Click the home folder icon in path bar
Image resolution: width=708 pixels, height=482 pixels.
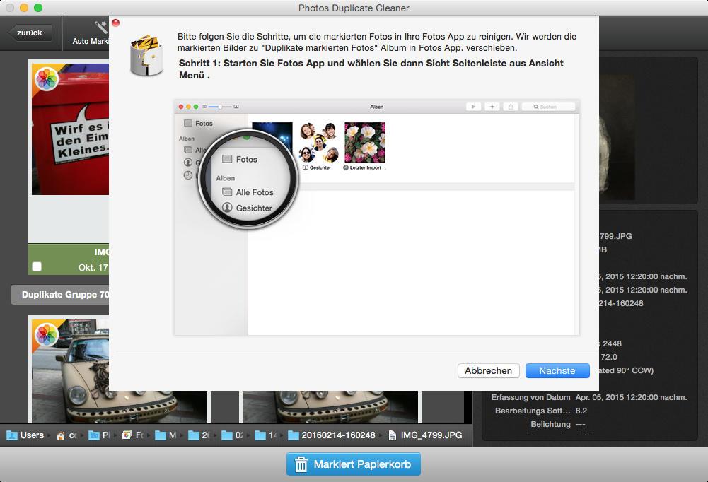(61, 435)
